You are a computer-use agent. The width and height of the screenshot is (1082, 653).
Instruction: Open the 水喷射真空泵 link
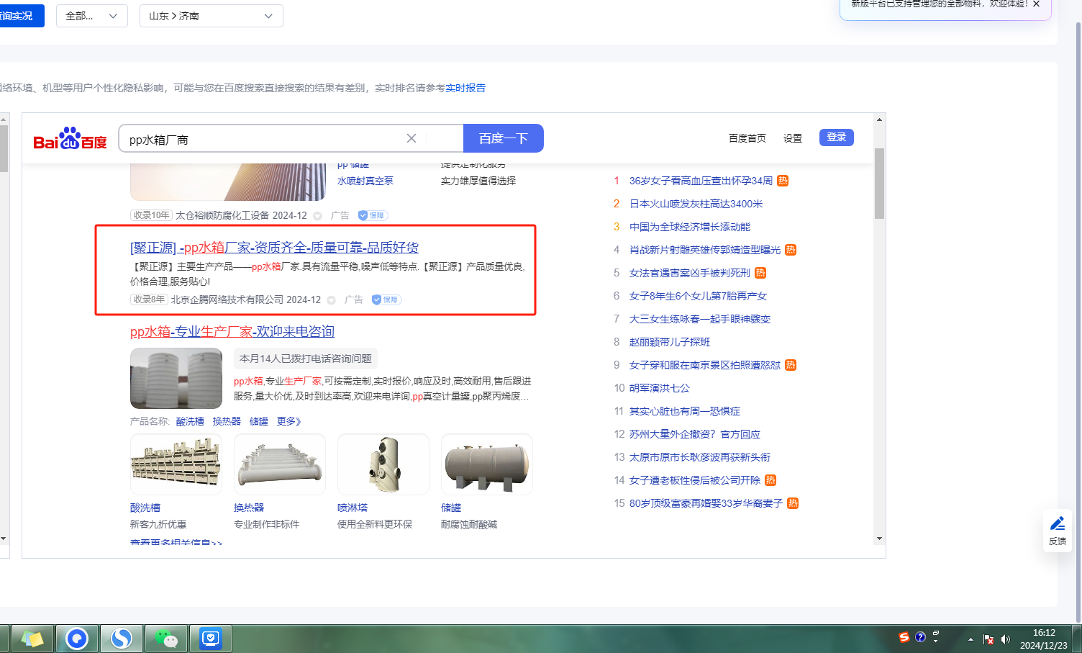coord(365,181)
